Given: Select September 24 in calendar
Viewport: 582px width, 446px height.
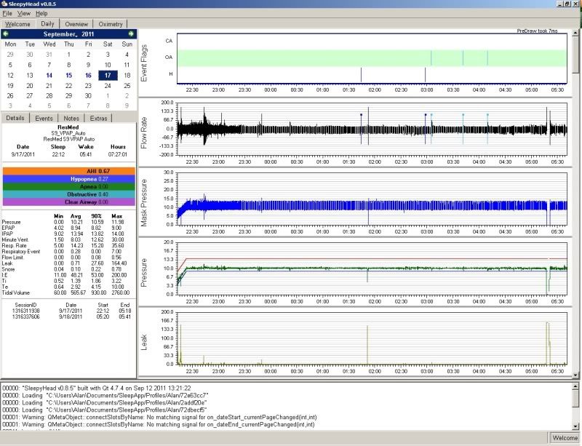Looking at the screenshot, I should [108, 86].
